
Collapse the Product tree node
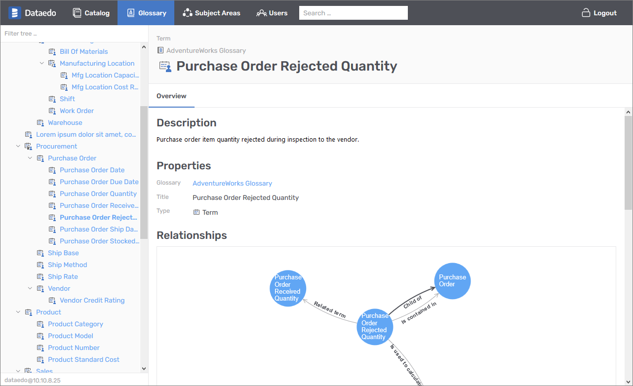pos(18,312)
